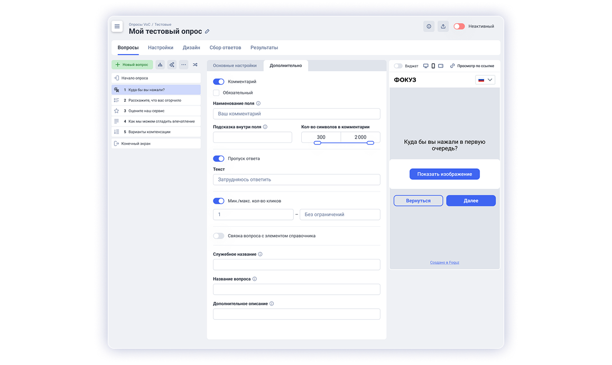Open the language flag dropdown

(x=485, y=80)
